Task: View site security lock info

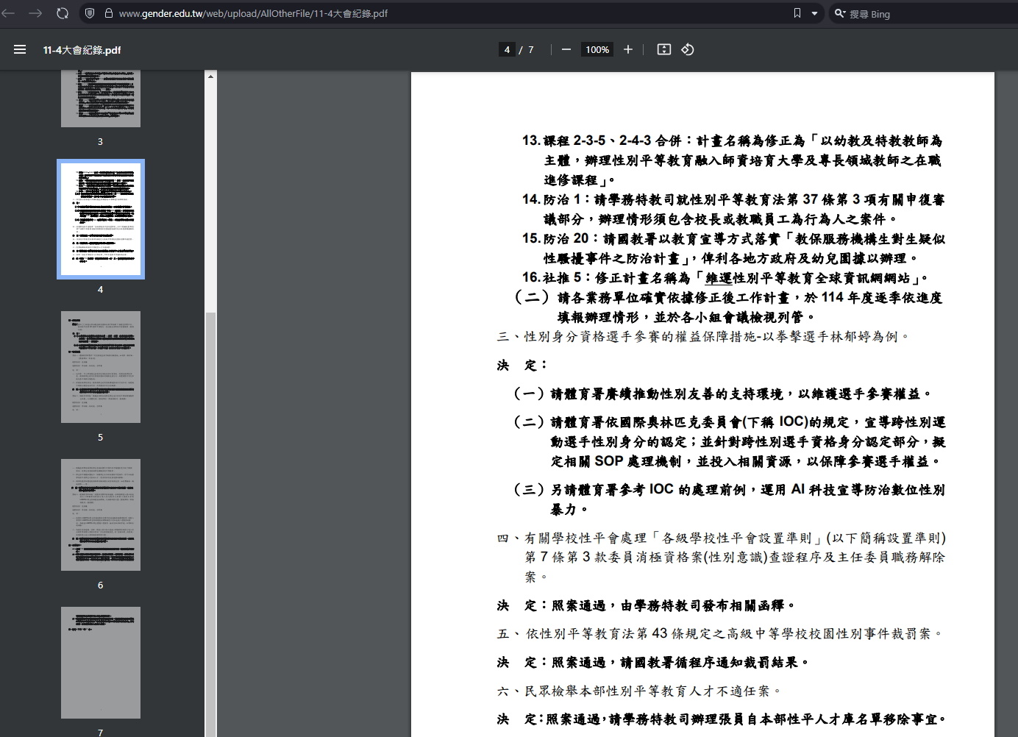Action: click(x=109, y=13)
